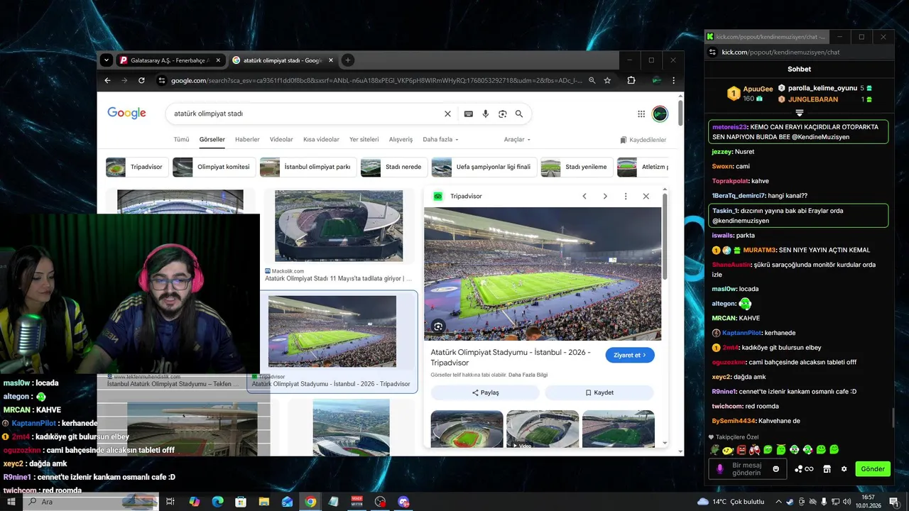Viewport: 909px width, 511px height.
Task: Start Google voice search via microphone
Action: tap(486, 114)
